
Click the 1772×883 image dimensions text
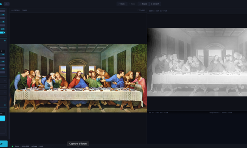click(141, 10)
